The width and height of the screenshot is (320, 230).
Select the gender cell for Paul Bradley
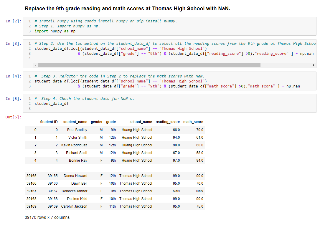coord(101,130)
